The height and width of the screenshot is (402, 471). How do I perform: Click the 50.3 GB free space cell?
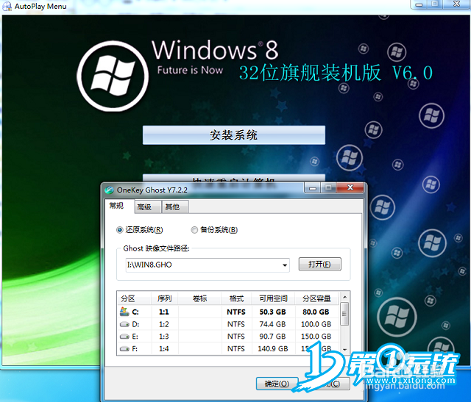pyautogui.click(x=273, y=312)
